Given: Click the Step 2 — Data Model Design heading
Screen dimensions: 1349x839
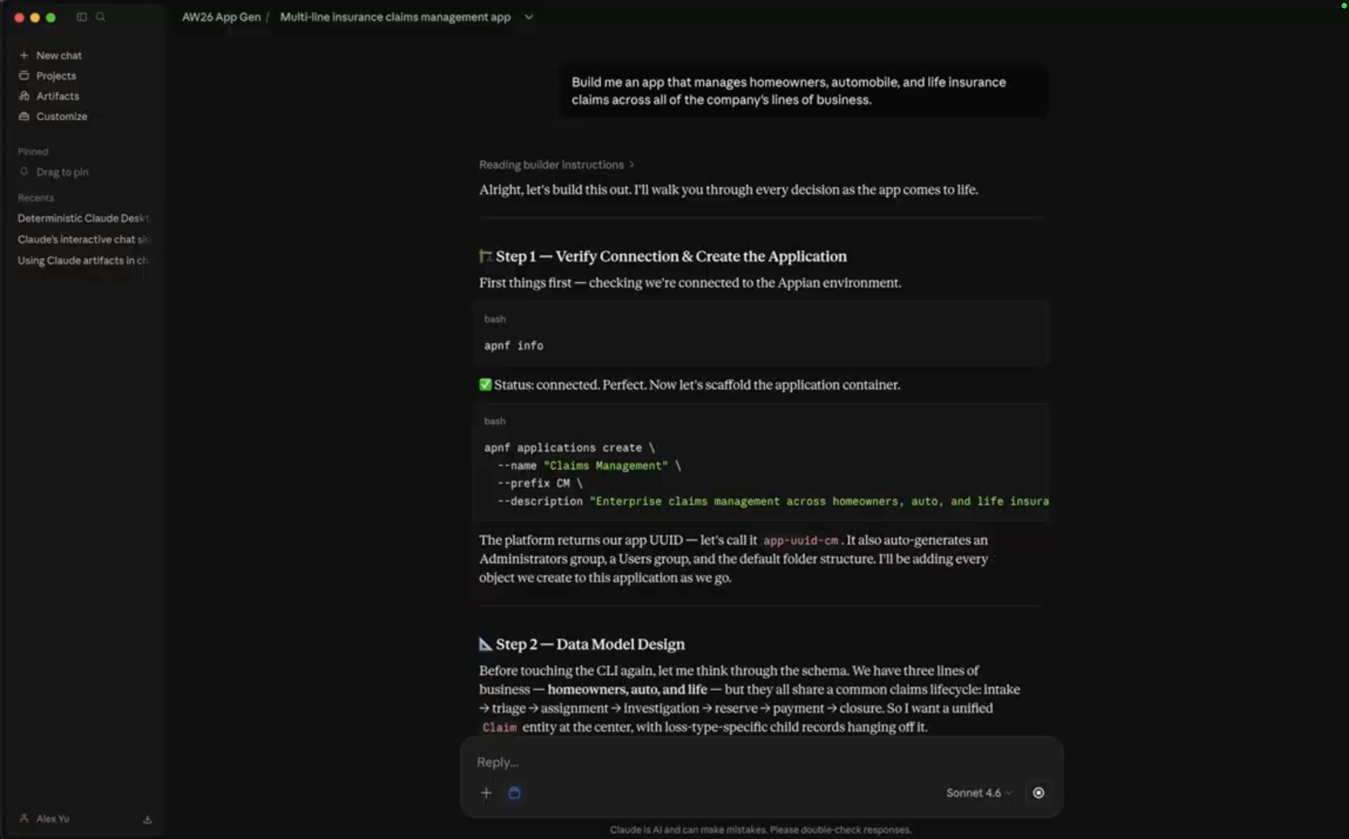Looking at the screenshot, I should tap(582, 644).
